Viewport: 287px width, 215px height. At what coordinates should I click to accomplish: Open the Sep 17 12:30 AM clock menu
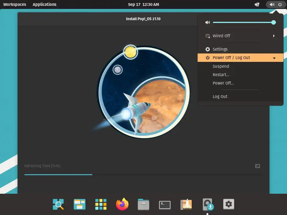143,4
